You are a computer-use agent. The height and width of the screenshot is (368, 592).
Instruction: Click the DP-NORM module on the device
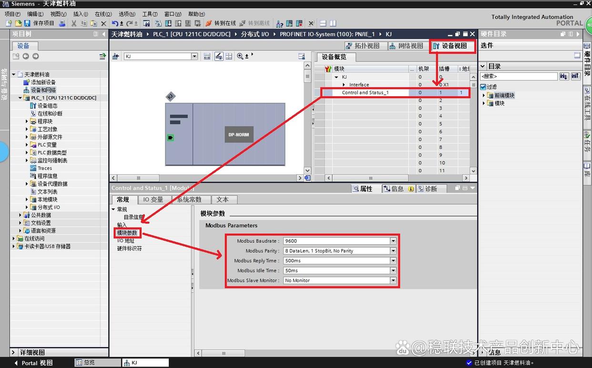click(x=238, y=135)
